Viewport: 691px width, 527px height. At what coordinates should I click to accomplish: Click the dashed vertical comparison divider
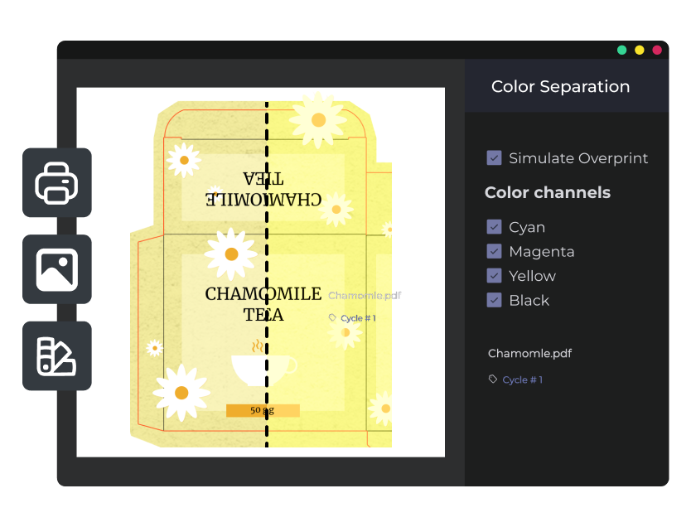coord(267,273)
